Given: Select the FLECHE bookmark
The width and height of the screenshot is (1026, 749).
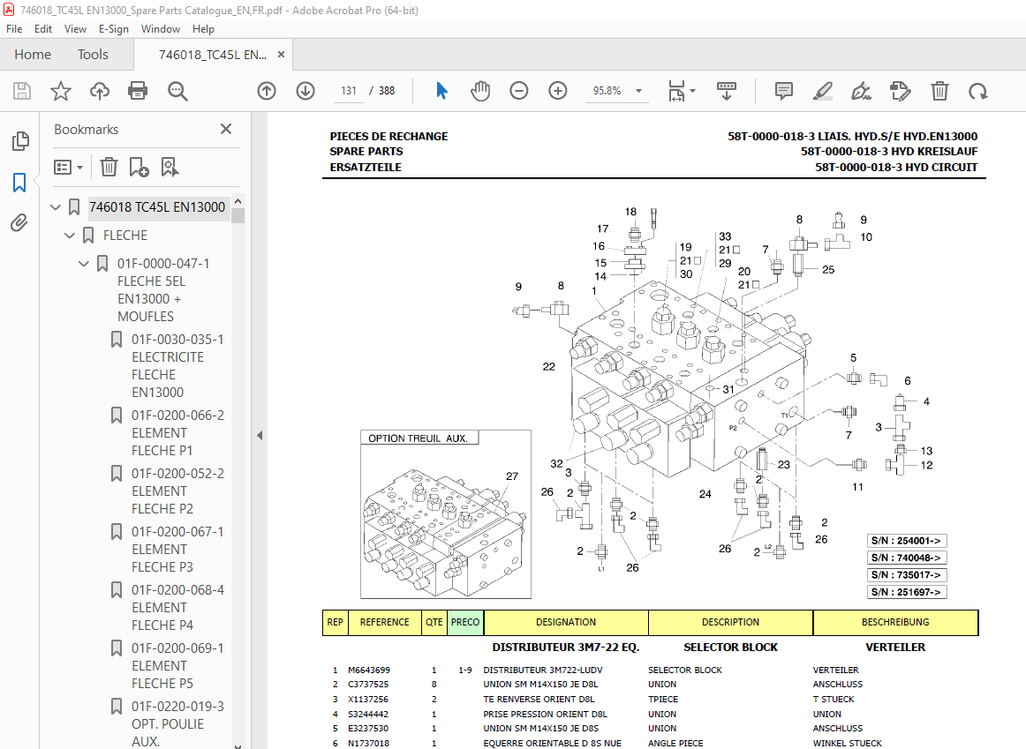Looking at the screenshot, I should coord(125,236).
